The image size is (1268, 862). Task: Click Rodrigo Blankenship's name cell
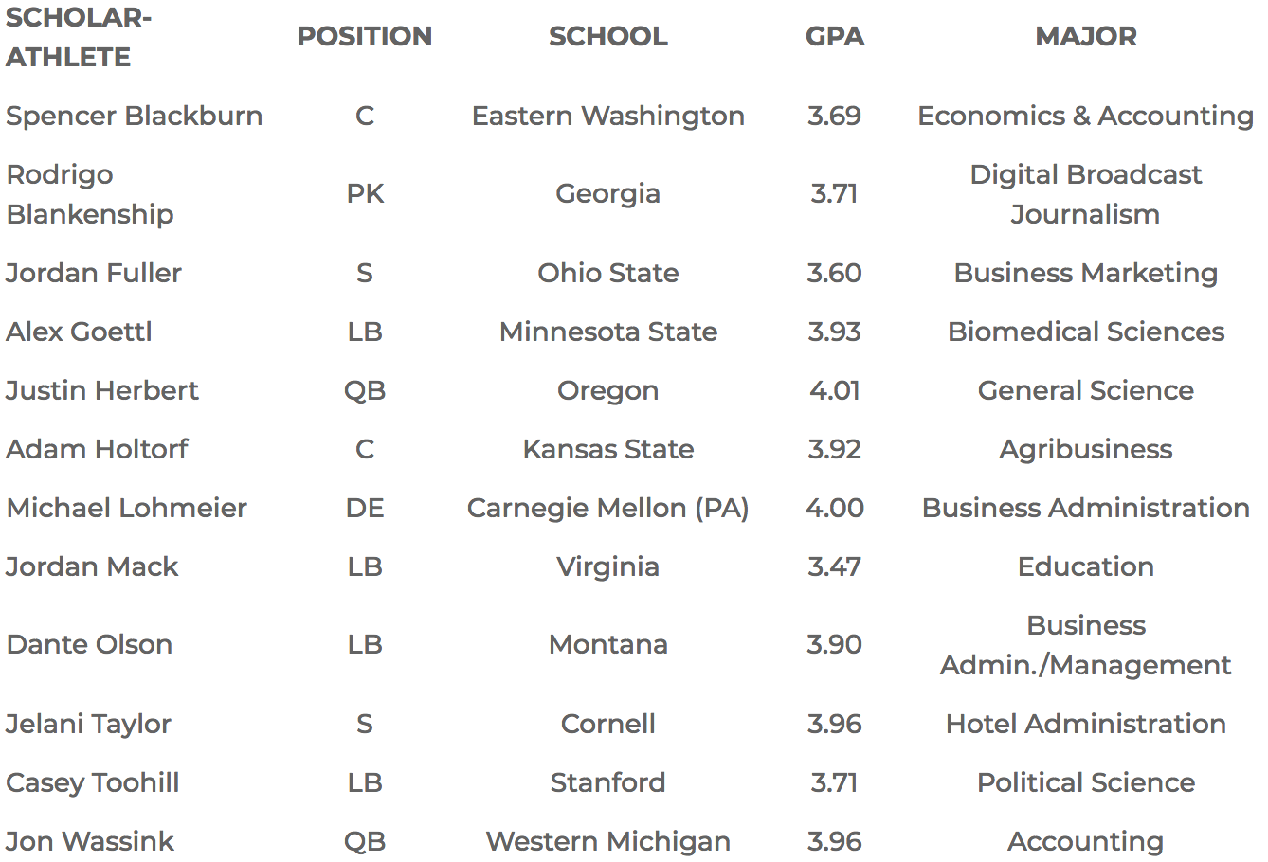[90, 194]
